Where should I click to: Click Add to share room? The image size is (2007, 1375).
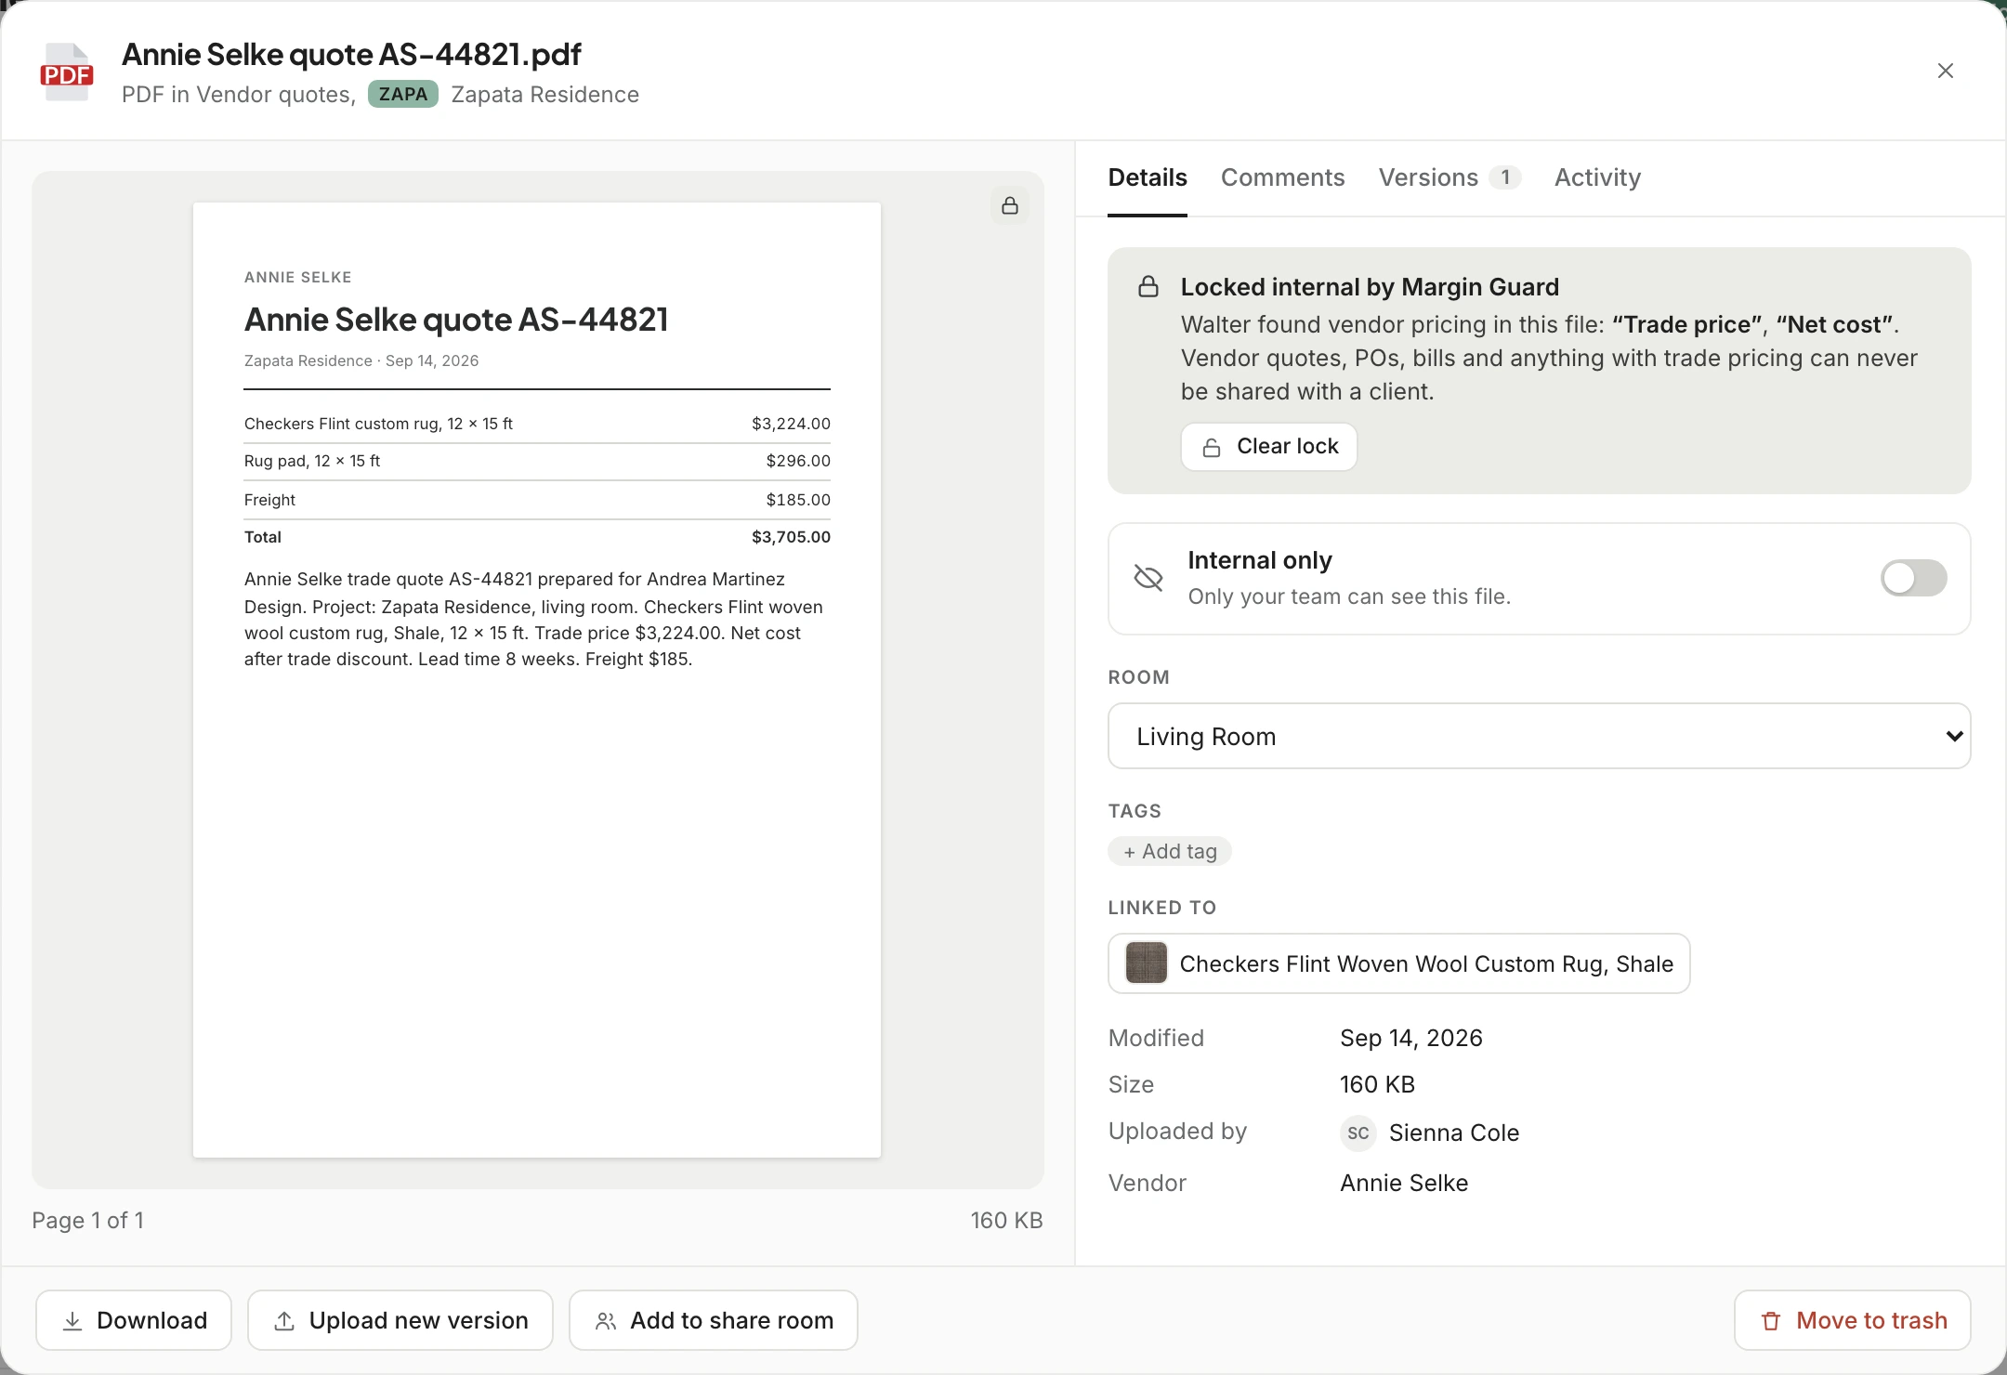pyautogui.click(x=714, y=1320)
